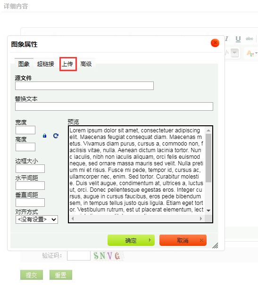Open the 对齐方式 alignment dropdown
258x285 pixels.
tap(37, 220)
